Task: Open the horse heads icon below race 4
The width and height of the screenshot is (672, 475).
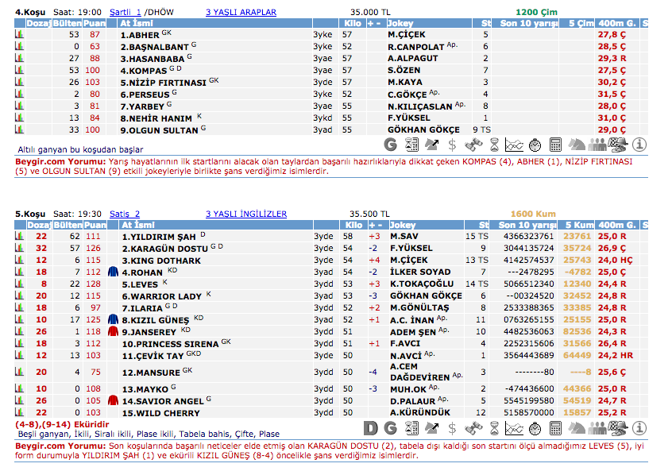Action: tap(577, 145)
